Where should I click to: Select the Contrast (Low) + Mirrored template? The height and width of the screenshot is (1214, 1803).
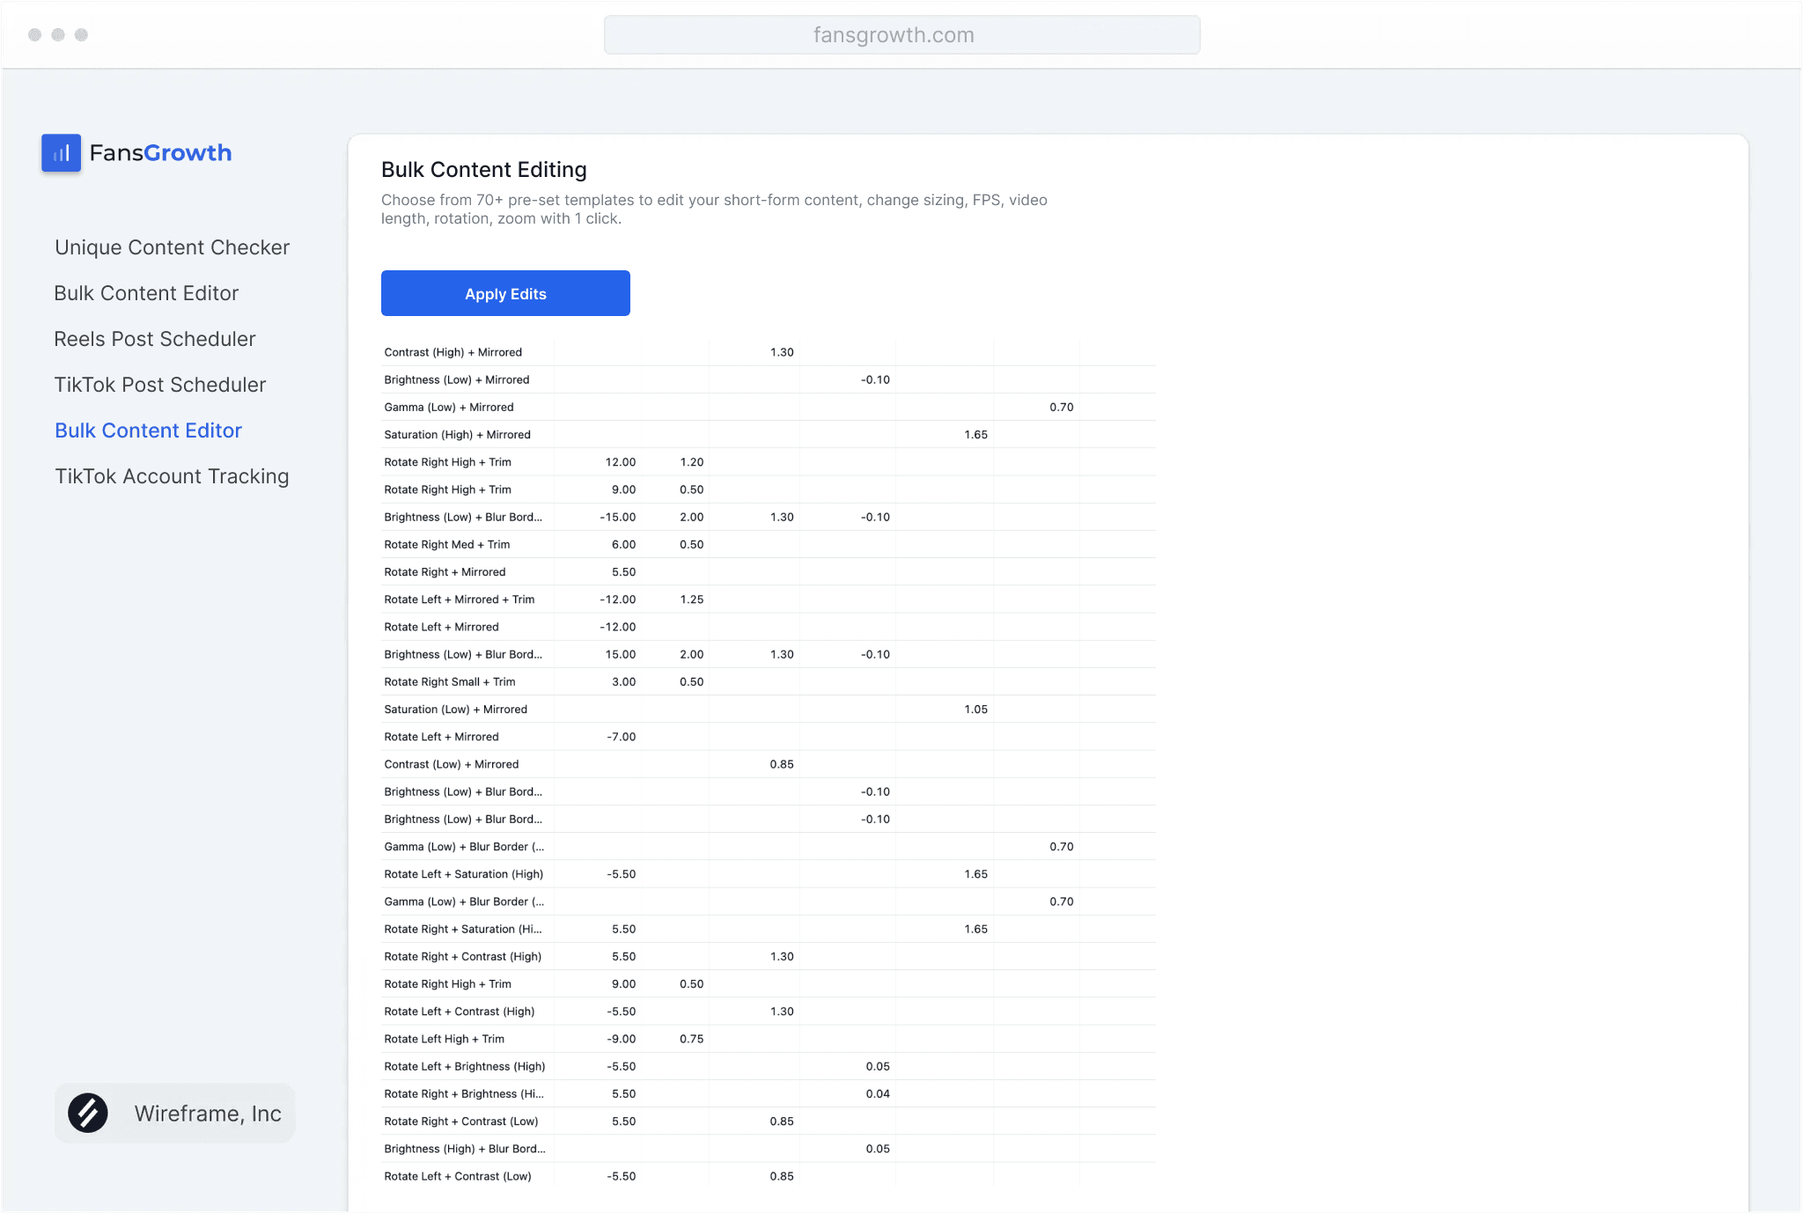pos(452,764)
